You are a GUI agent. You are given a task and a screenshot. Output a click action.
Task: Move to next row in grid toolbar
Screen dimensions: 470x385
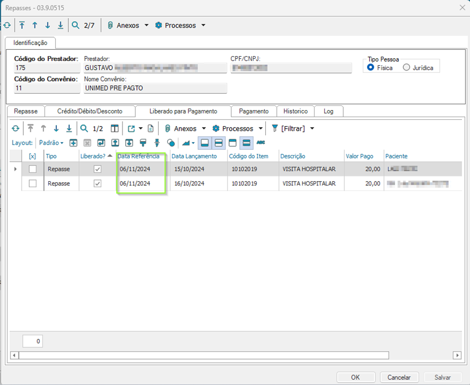[x=56, y=129]
